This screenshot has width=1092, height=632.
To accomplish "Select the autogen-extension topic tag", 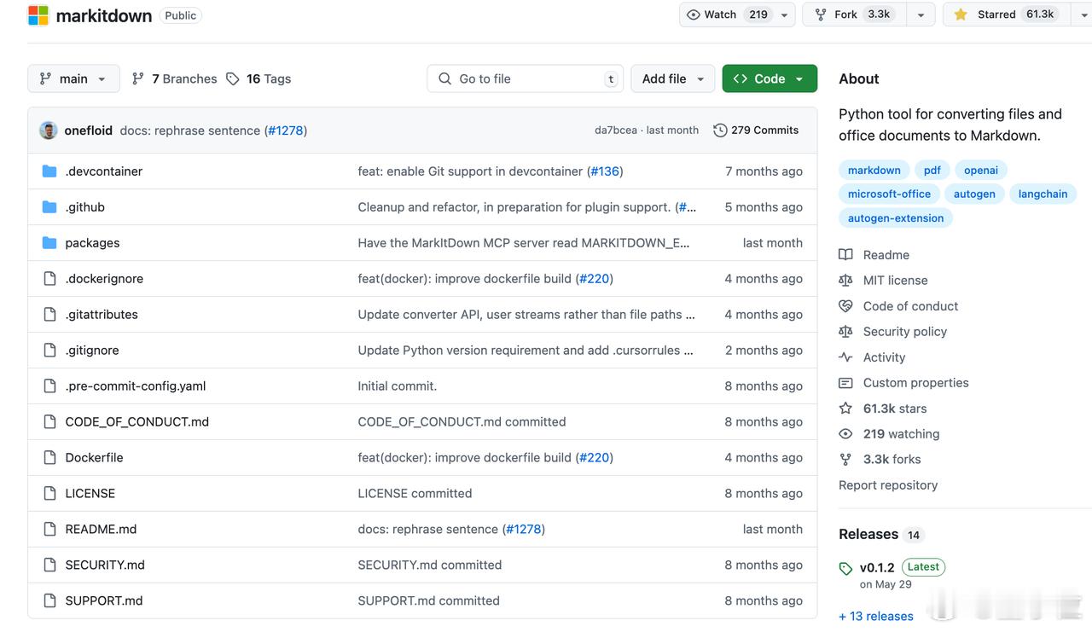I will 896,217.
